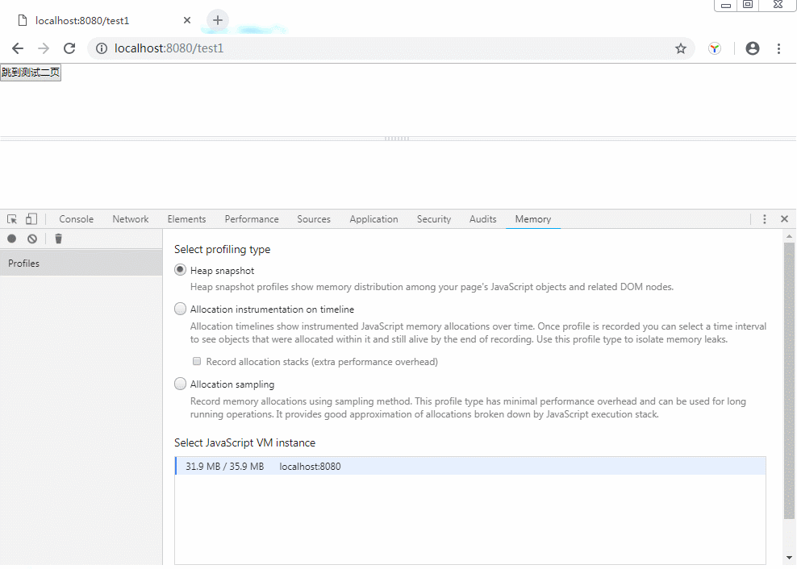
Task: Switch to the Elements tab
Action: (186, 219)
